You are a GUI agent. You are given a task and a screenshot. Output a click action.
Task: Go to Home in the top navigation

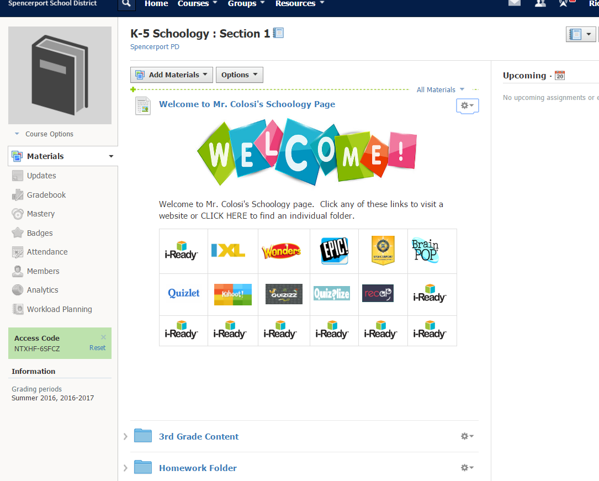(156, 4)
